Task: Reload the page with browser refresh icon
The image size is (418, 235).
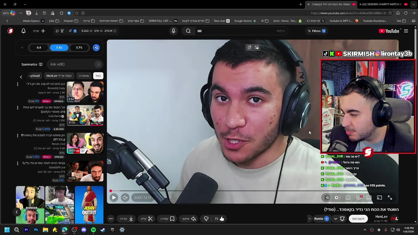Action: coord(406,13)
